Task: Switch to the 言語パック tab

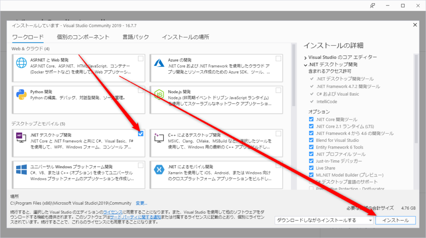Action: tap(136, 37)
